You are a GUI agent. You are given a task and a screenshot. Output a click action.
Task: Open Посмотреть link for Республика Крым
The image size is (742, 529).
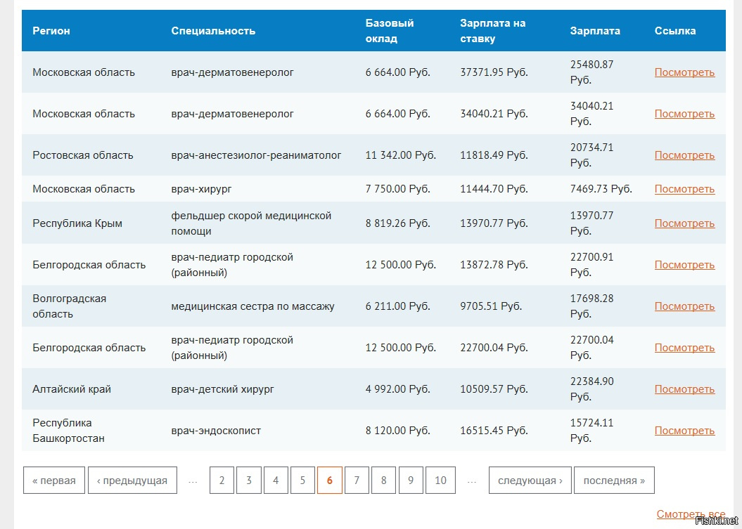coord(684,223)
